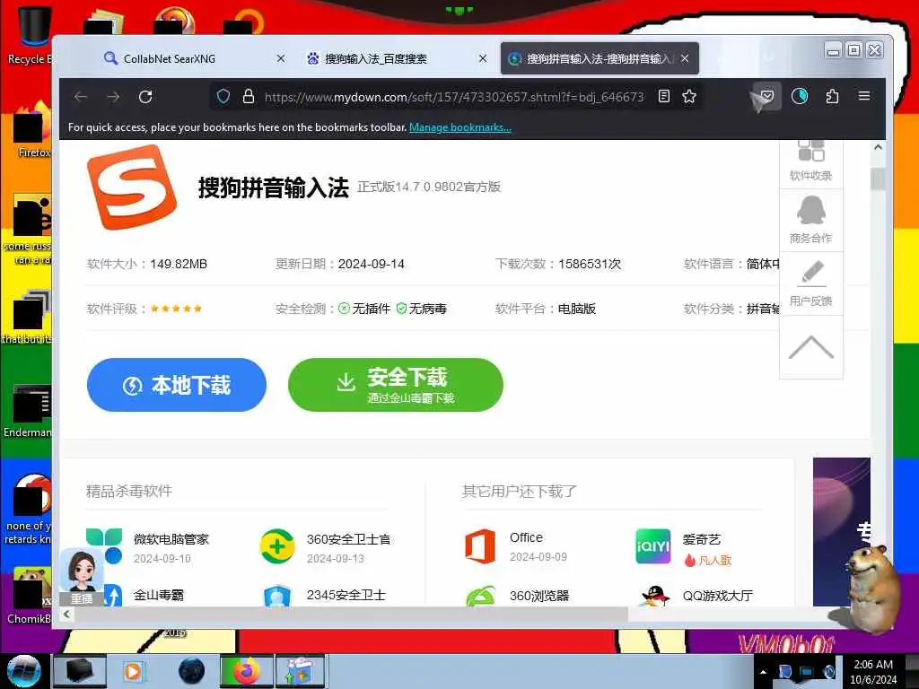Go back with the browser back arrow
The image size is (919, 689).
(81, 97)
